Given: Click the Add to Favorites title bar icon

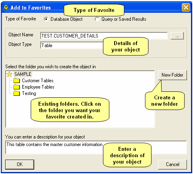Looking at the screenshot, I should [6, 8].
